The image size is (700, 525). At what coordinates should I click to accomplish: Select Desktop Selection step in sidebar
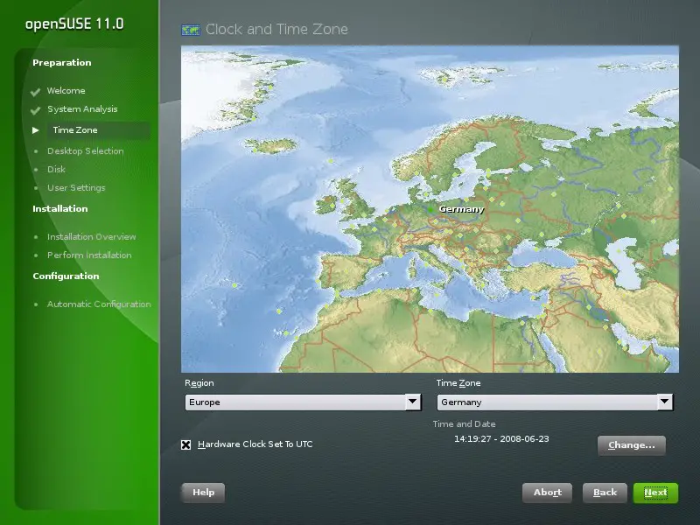(x=85, y=150)
